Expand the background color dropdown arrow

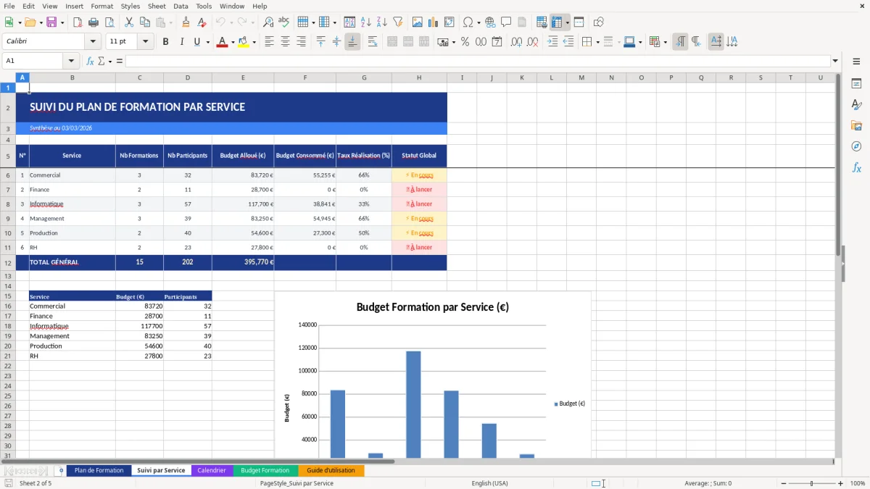coord(252,41)
